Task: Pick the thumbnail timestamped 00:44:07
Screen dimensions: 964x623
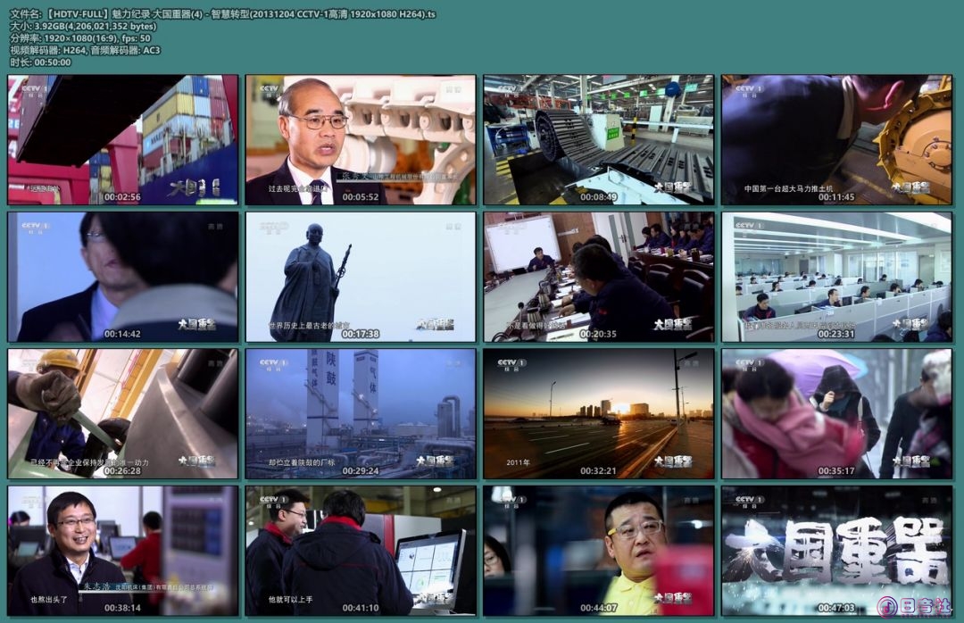Action: point(599,551)
